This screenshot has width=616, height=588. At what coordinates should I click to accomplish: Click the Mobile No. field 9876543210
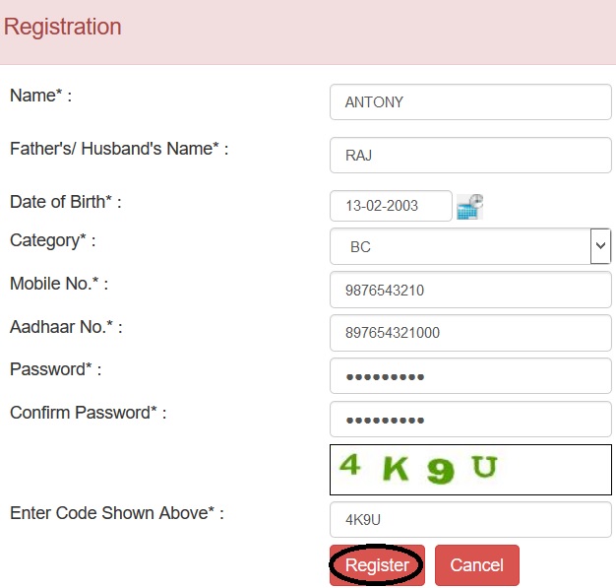click(x=470, y=290)
